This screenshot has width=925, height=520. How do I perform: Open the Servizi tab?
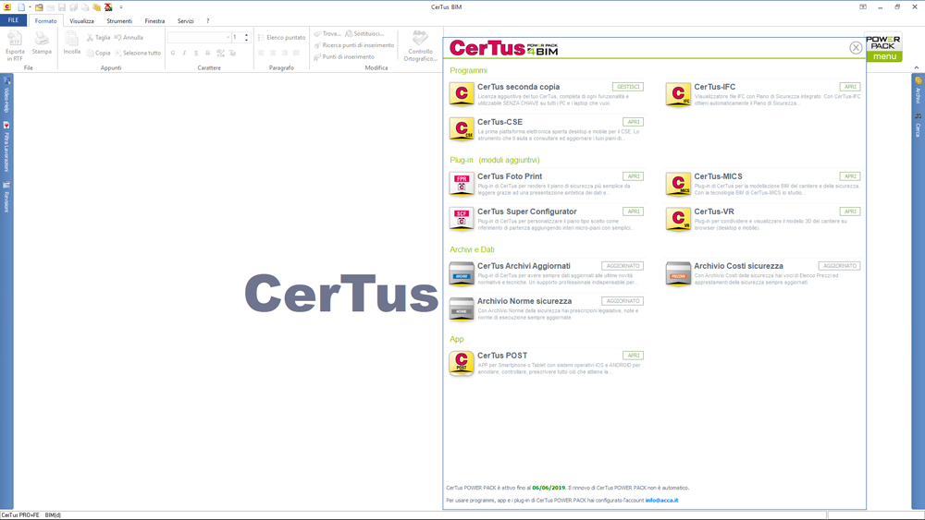point(185,20)
